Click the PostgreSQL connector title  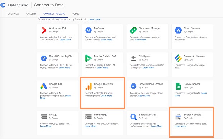coord(100,115)
